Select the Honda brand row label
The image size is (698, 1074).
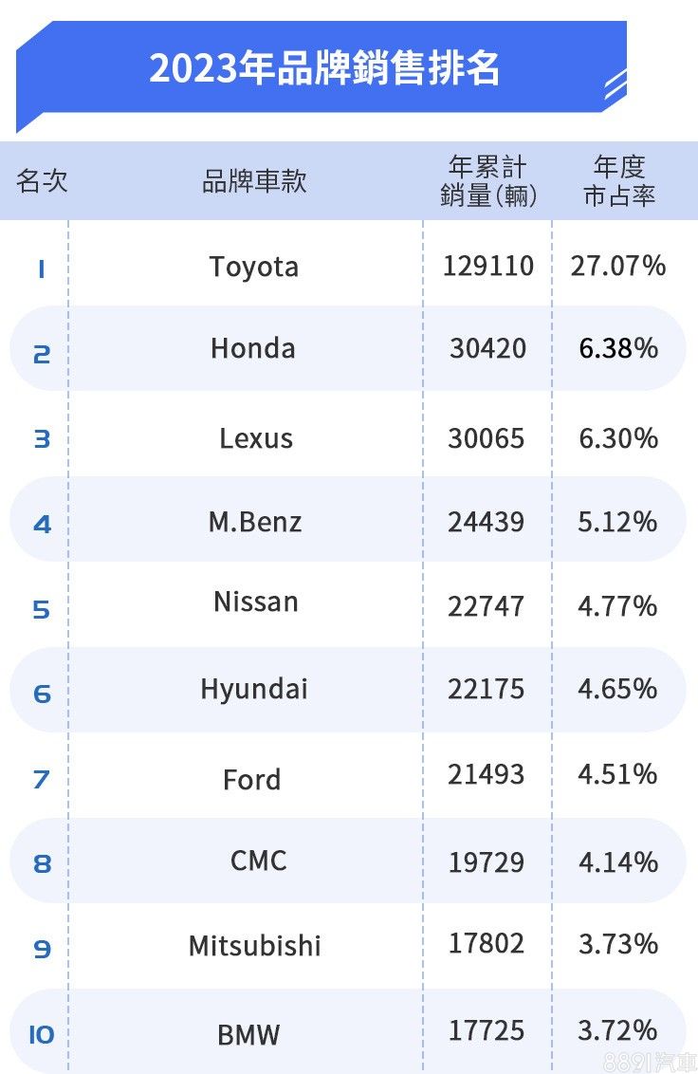click(x=253, y=348)
